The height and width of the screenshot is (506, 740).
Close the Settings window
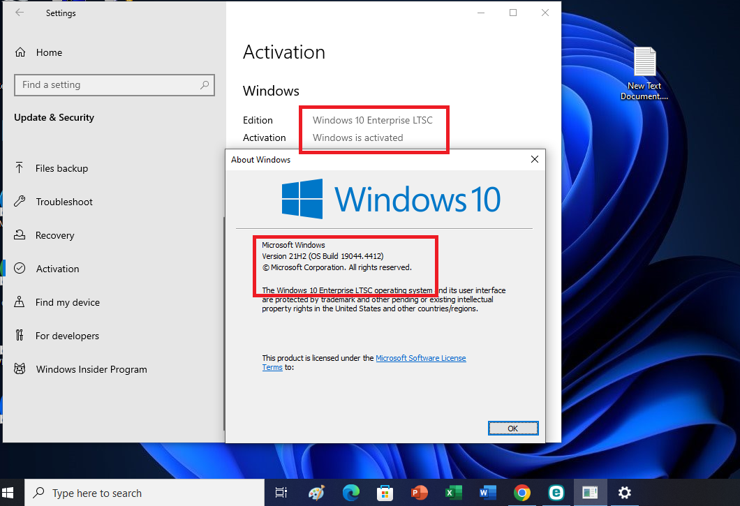[x=545, y=13]
